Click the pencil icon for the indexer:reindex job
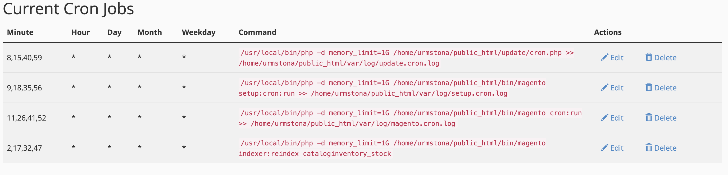The height and width of the screenshot is (175, 728). click(604, 148)
